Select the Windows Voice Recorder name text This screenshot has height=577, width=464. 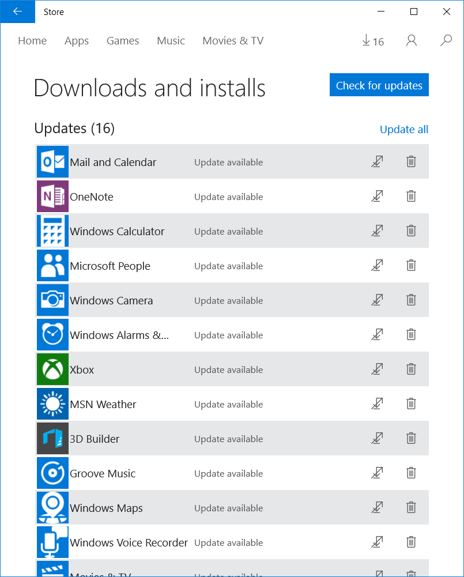click(129, 543)
